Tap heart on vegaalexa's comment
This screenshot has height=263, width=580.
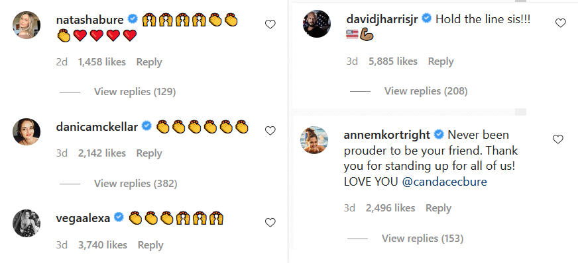(270, 223)
